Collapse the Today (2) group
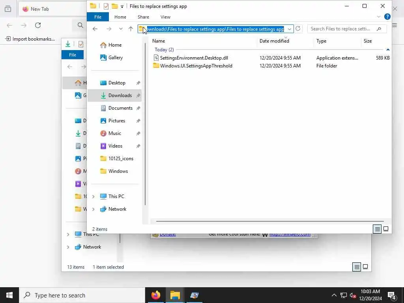The width and height of the screenshot is (404, 303). (x=388, y=49)
